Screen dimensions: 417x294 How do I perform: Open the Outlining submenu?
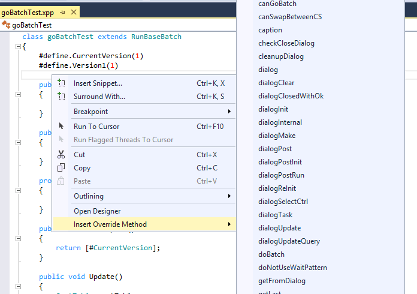pos(144,196)
